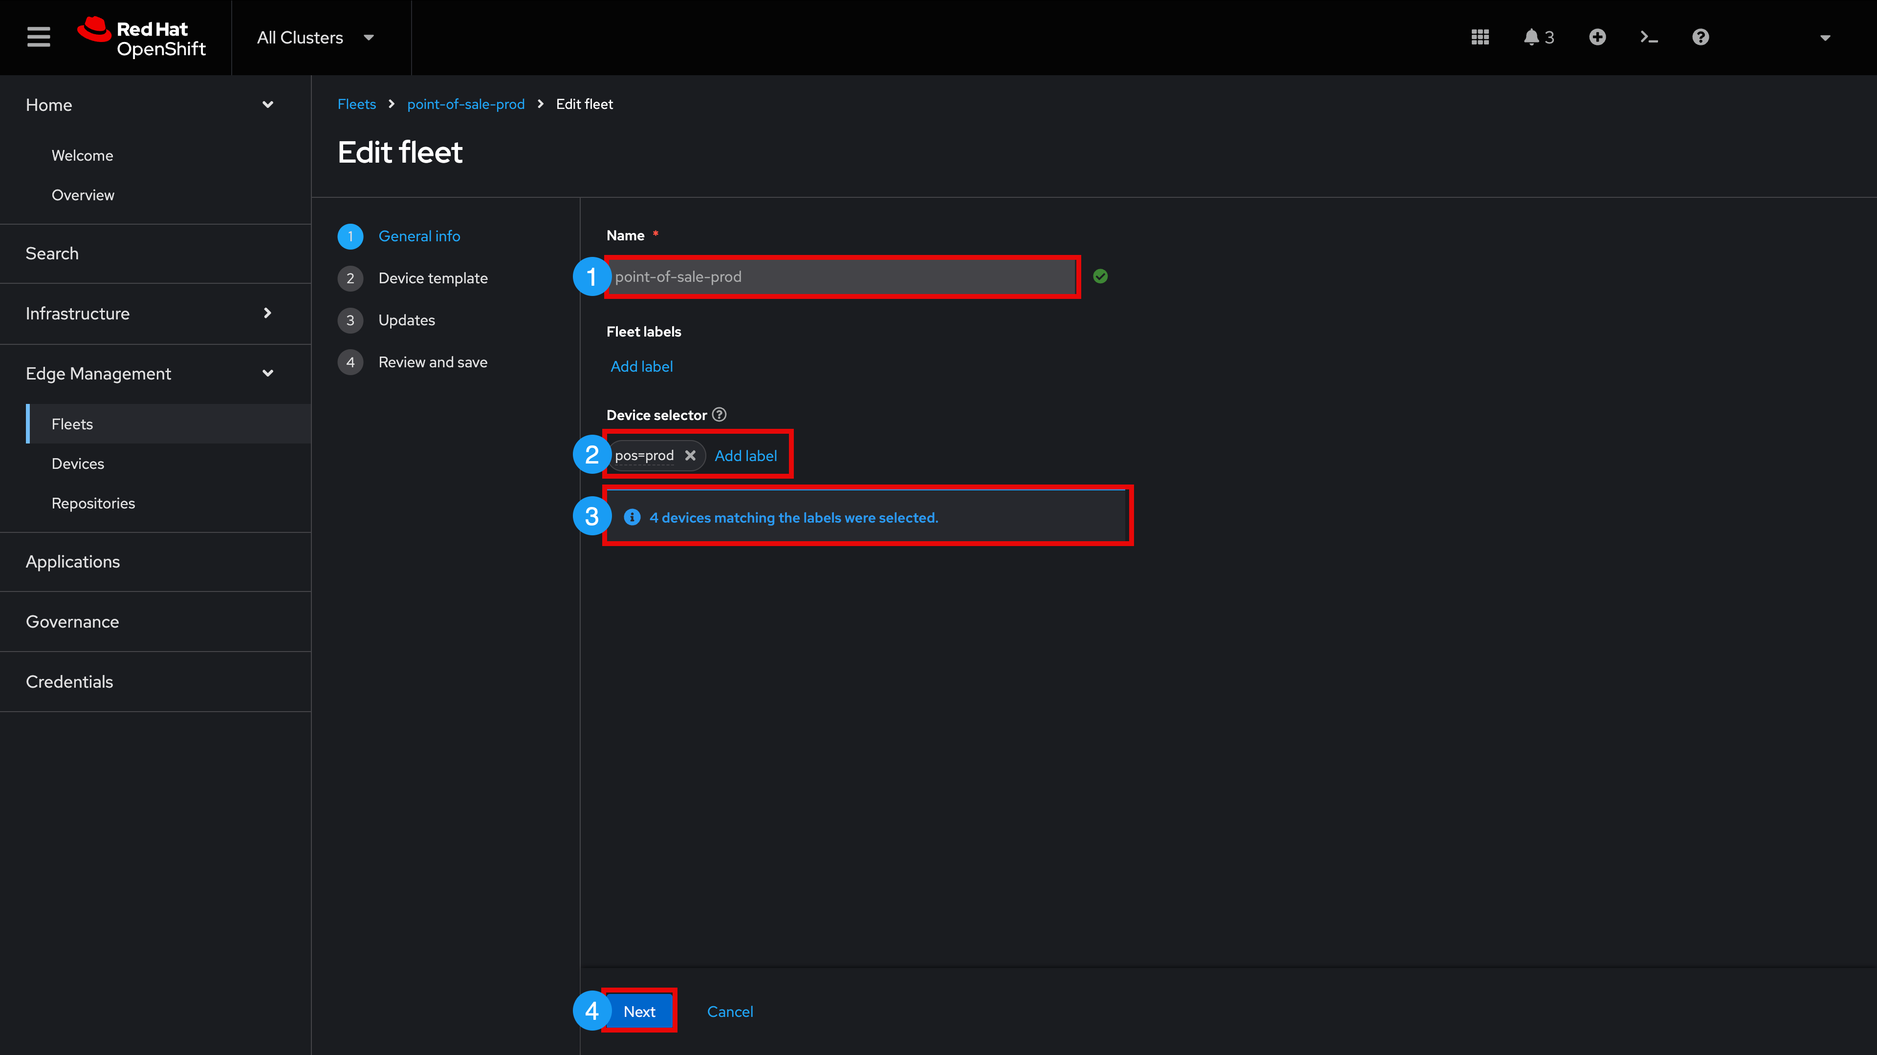Open the help question mark menu
The width and height of the screenshot is (1877, 1055).
click(1701, 37)
